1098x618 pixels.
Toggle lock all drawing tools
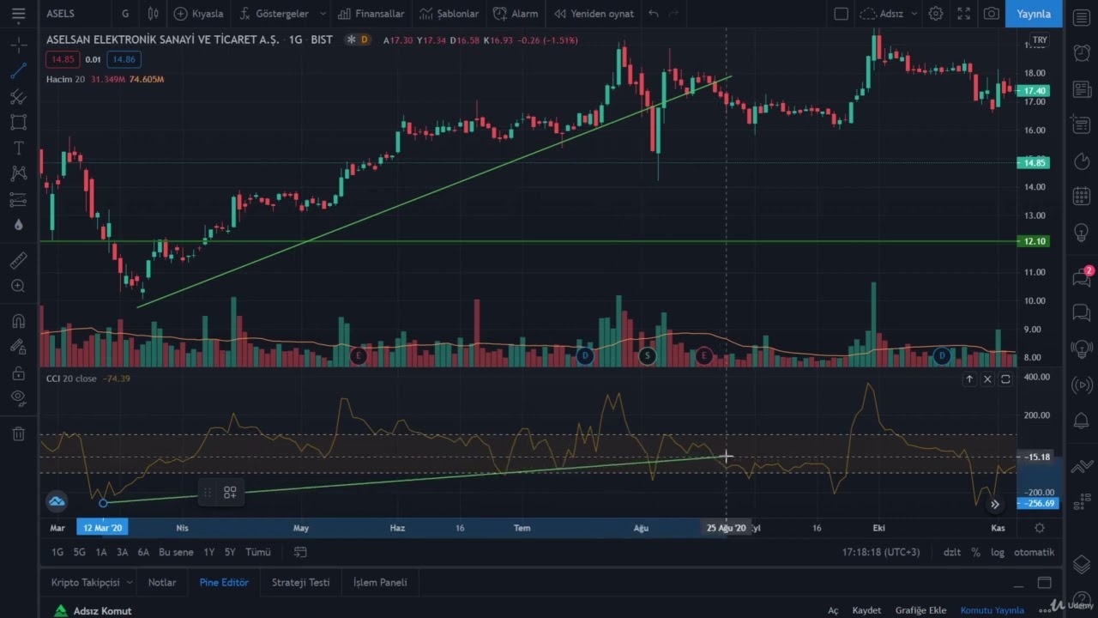pos(18,373)
